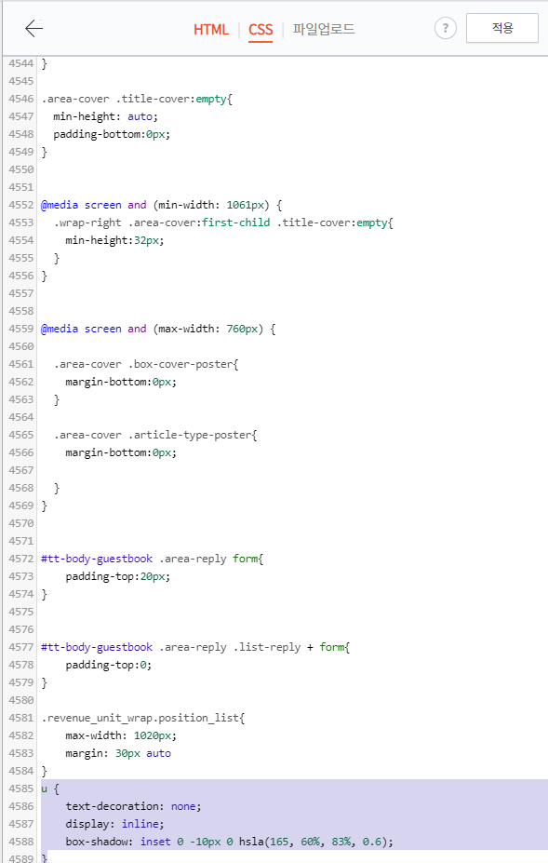Screen dimensions: 548x863
Task: Open the help question mark icon
Action: pyautogui.click(x=445, y=28)
